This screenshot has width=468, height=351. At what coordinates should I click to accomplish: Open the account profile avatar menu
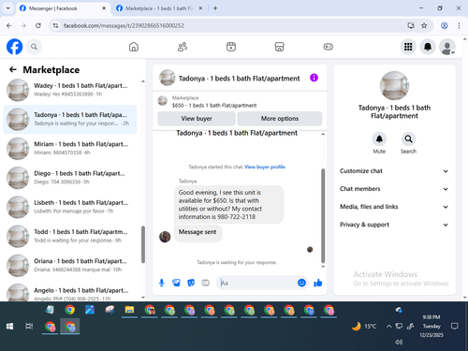pos(446,47)
